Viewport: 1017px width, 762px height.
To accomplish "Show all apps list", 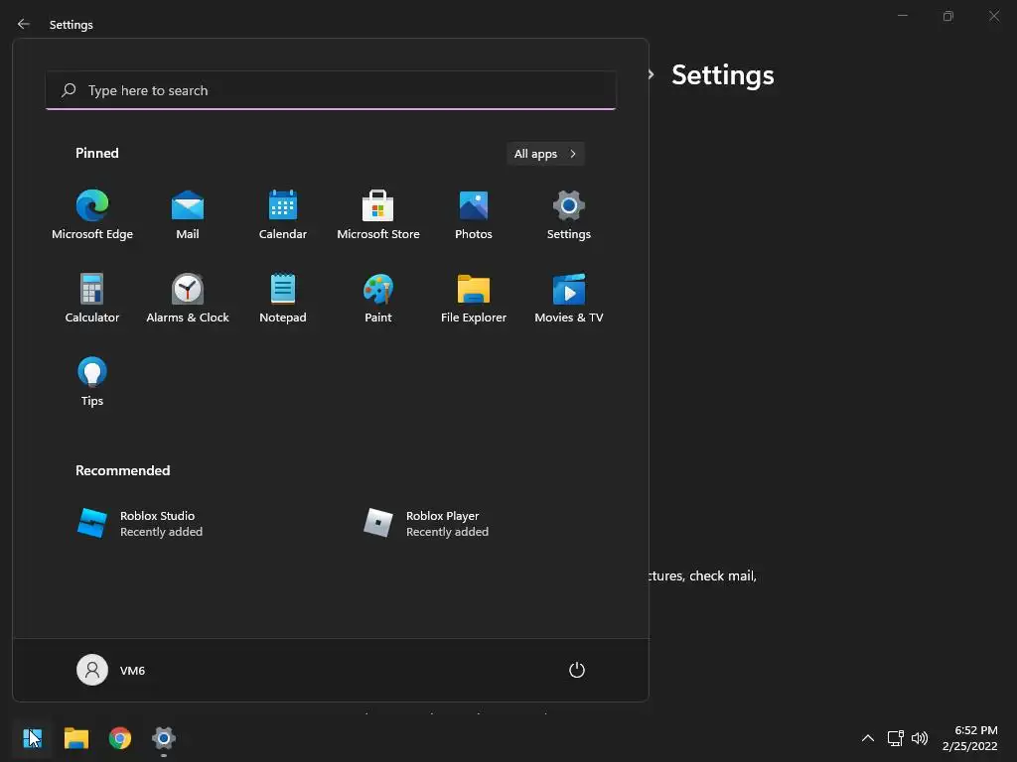I will (545, 154).
